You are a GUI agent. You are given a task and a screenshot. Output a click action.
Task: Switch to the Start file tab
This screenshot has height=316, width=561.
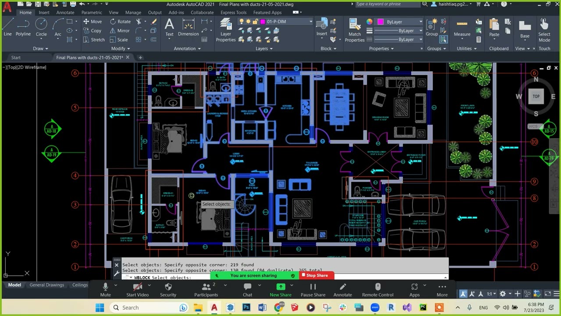(x=16, y=57)
